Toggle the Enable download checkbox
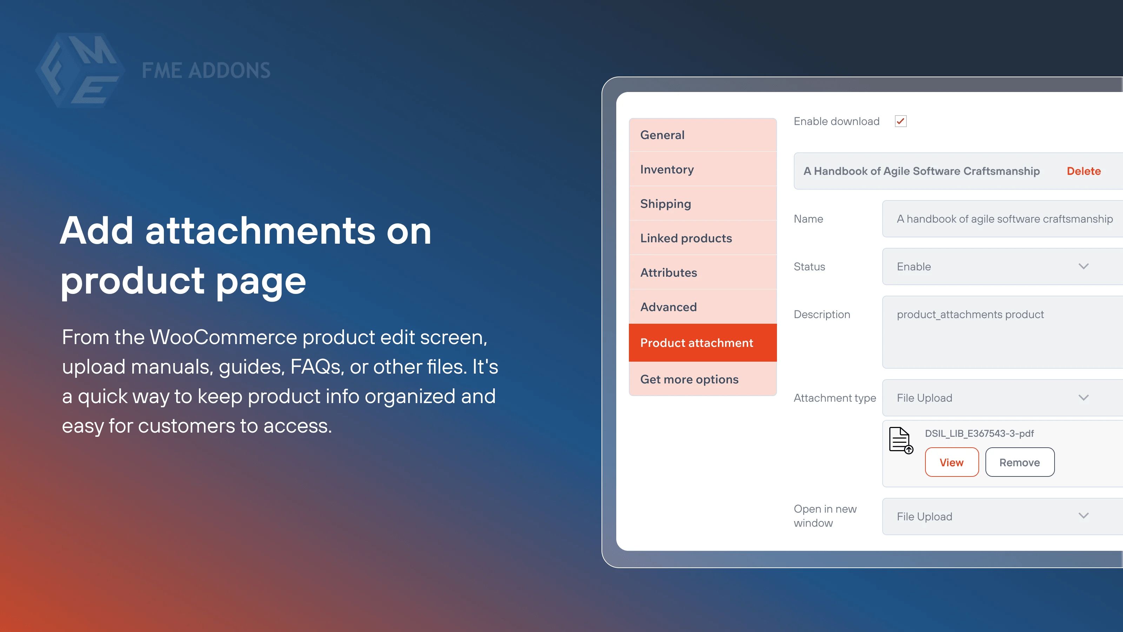Image resolution: width=1123 pixels, height=632 pixels. 901,121
